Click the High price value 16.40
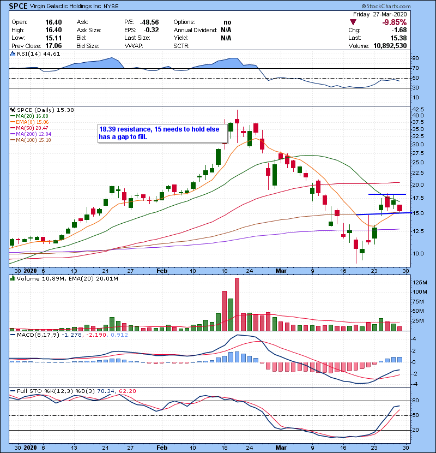 tap(53, 30)
